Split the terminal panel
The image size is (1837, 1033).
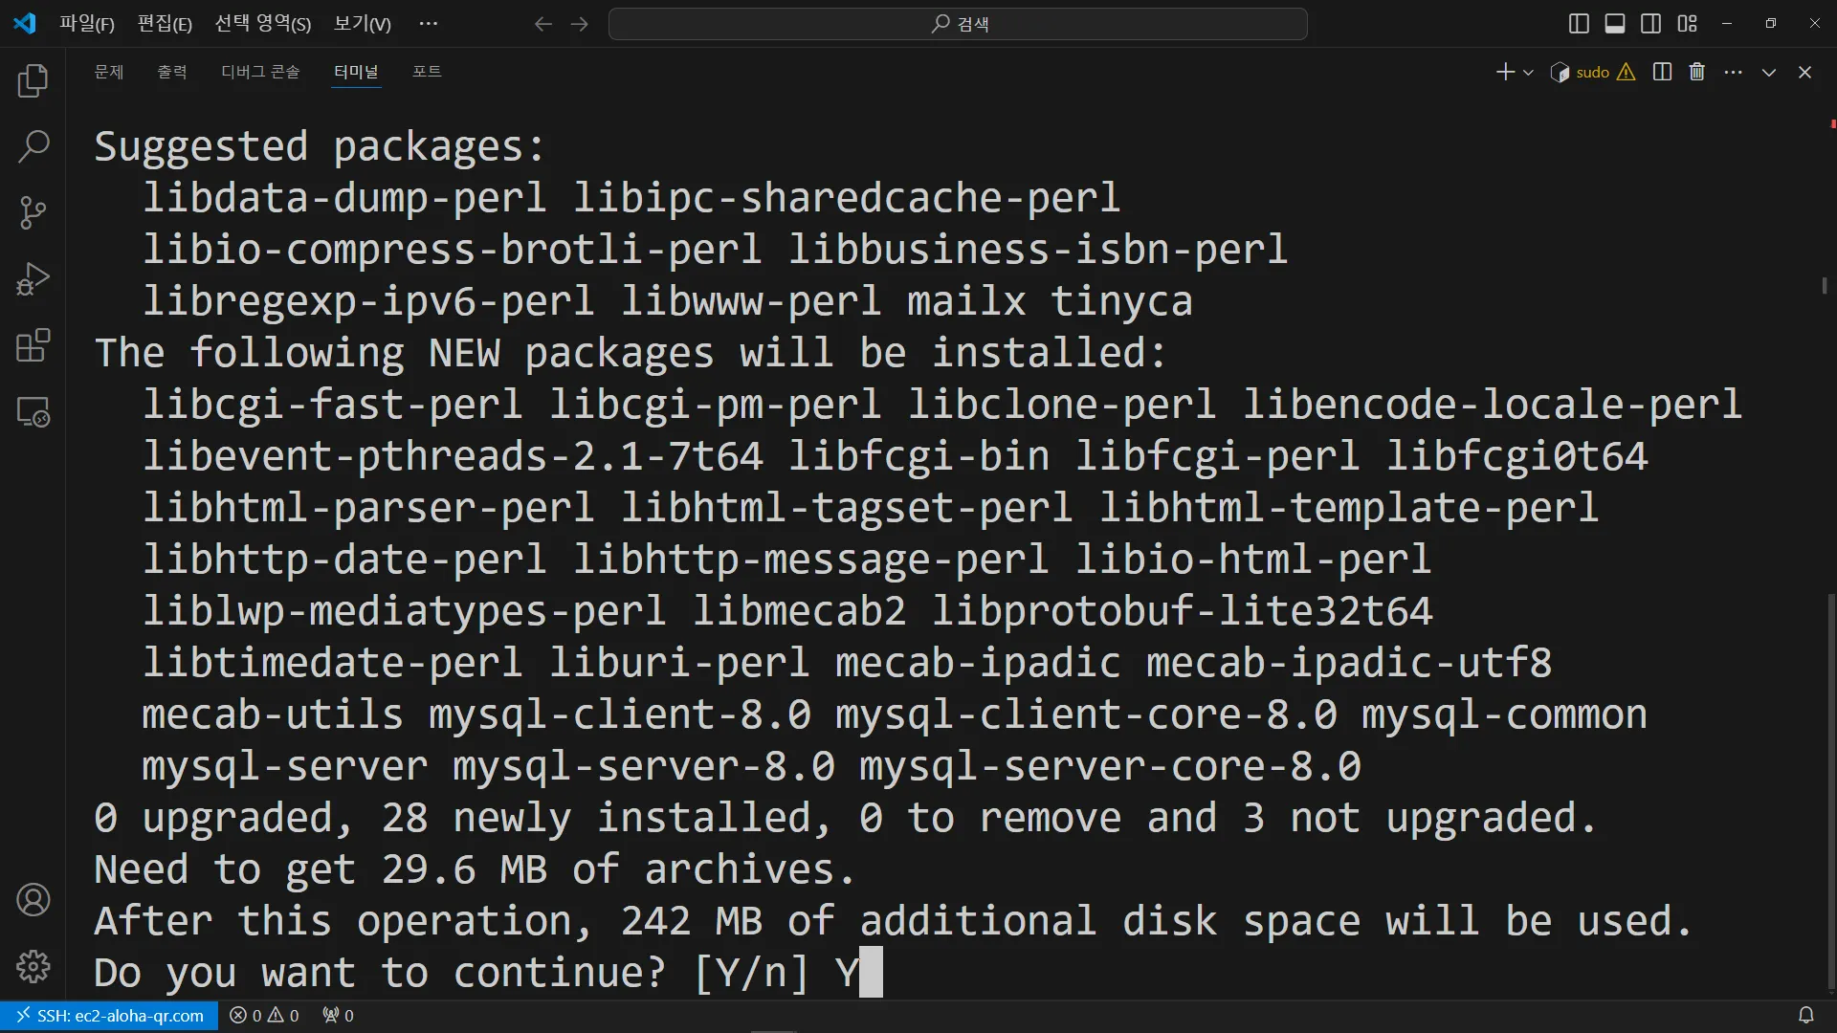(1662, 72)
